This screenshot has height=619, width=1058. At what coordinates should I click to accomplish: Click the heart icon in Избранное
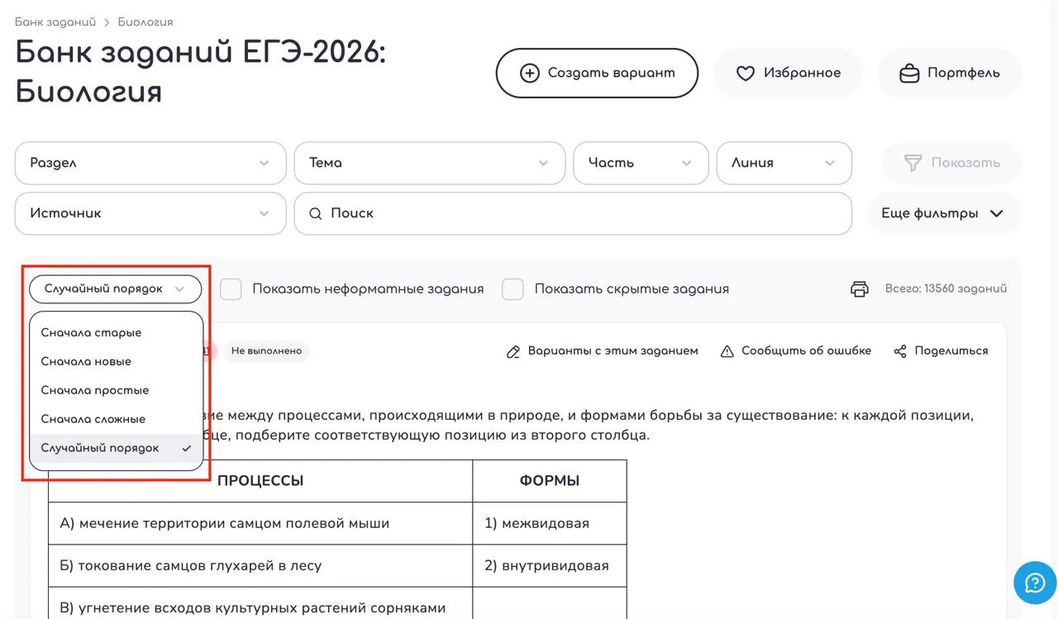(746, 74)
